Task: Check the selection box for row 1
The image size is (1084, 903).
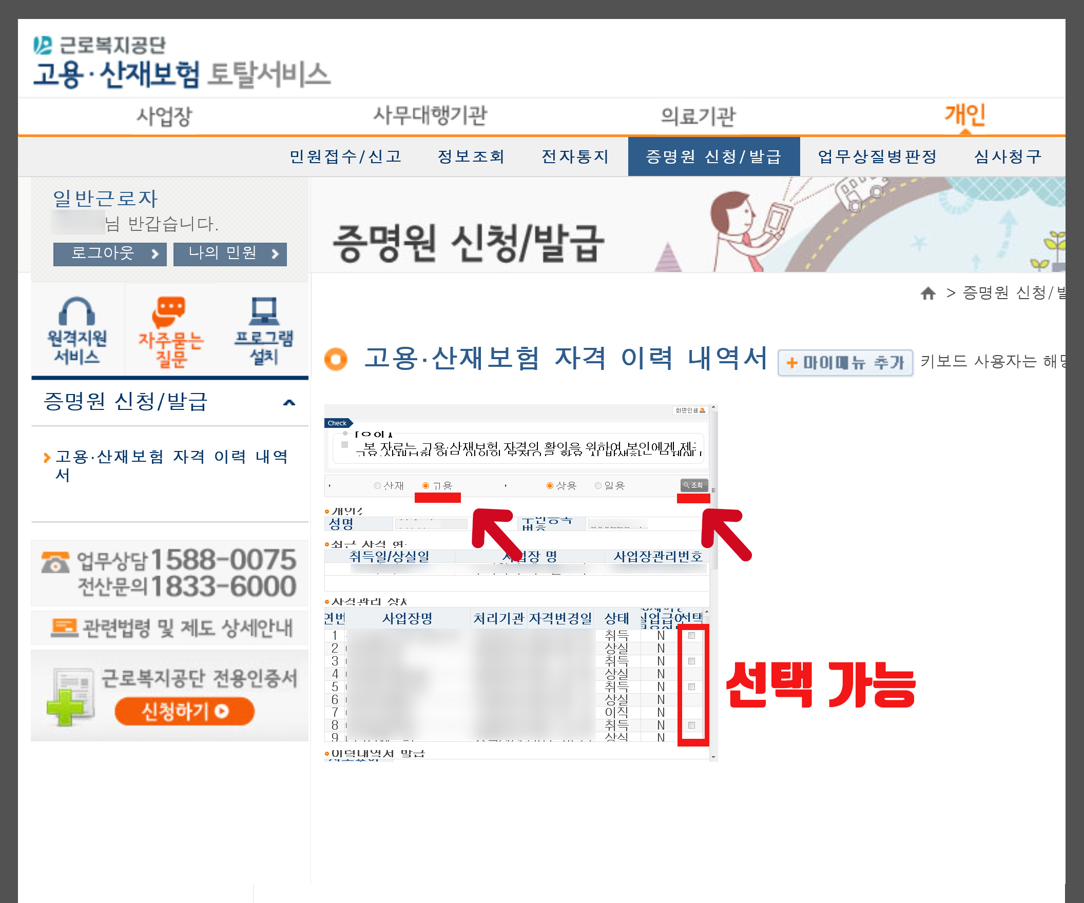Action: (691, 635)
